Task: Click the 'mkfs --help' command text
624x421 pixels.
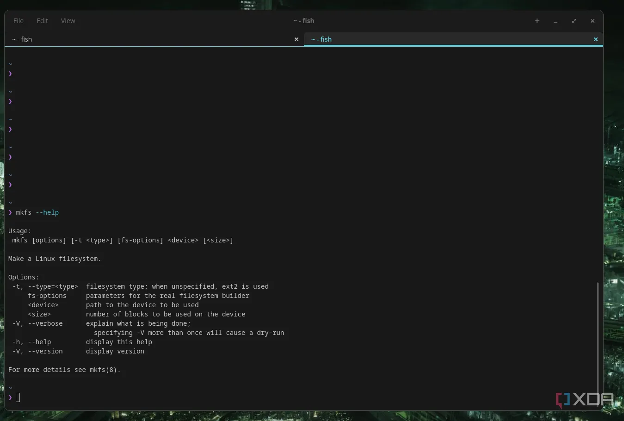Action: [x=37, y=212]
